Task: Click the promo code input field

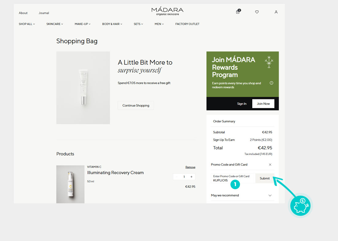Action: (233, 178)
